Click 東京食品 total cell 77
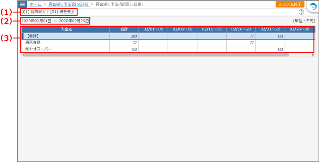This screenshot has height=162, width=319. coord(124,43)
